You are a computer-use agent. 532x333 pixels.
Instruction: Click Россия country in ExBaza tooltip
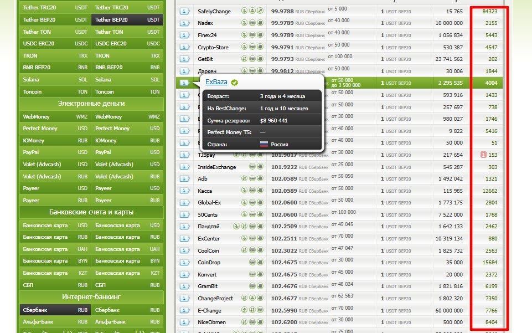click(x=274, y=144)
